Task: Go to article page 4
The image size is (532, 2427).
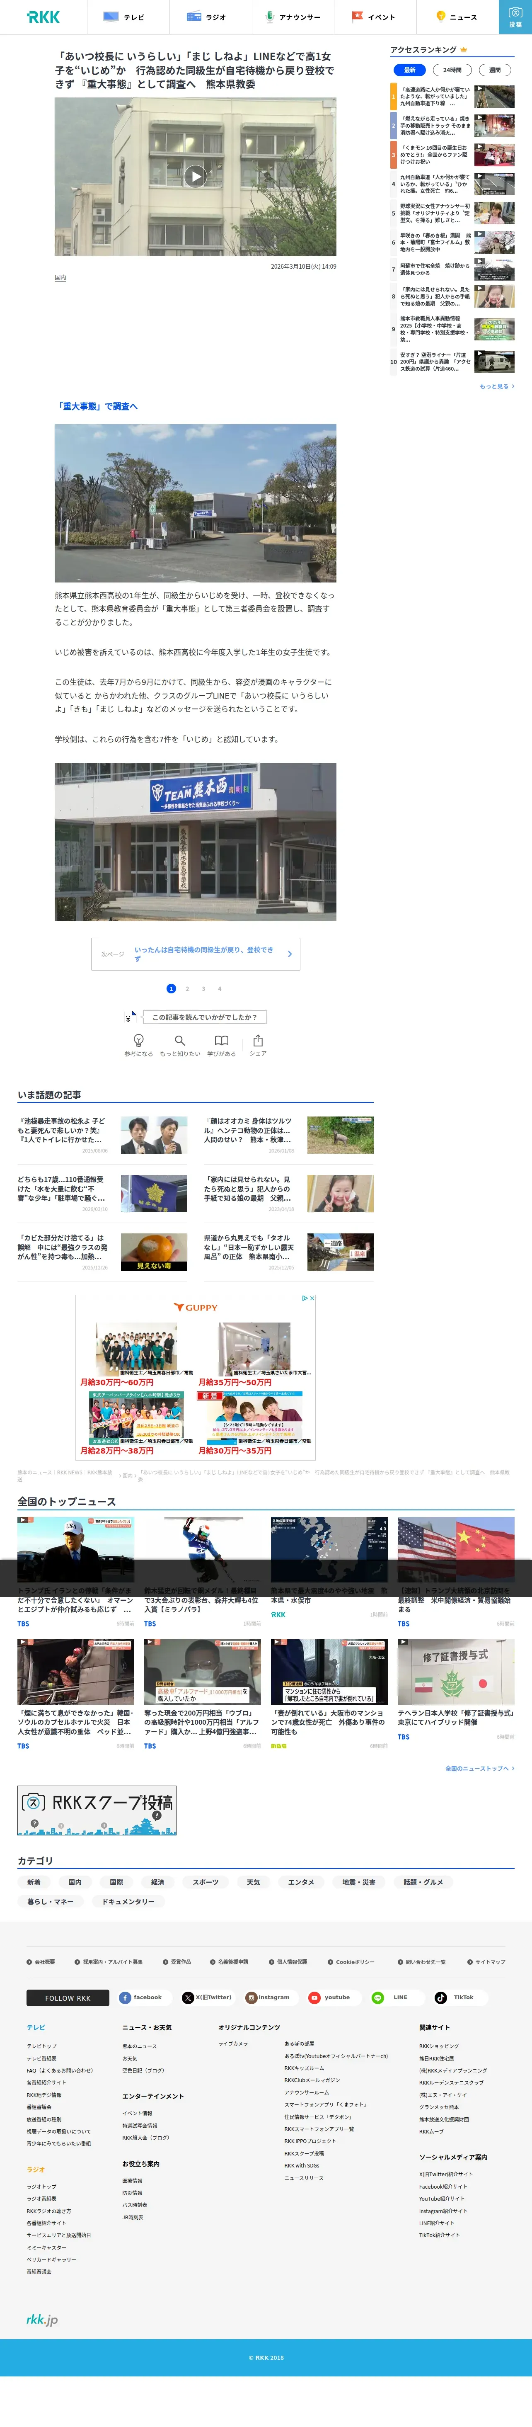Action: [x=220, y=988]
